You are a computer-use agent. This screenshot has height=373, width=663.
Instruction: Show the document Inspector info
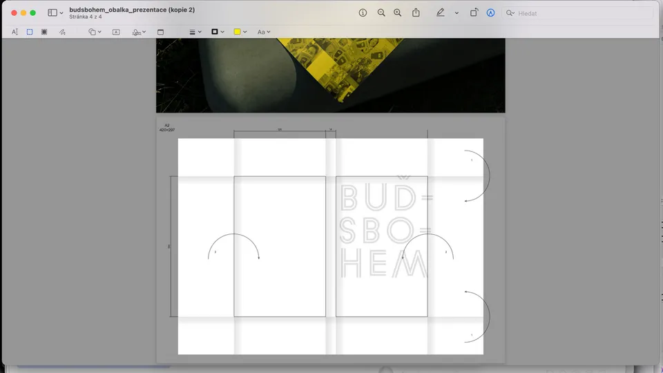363,13
